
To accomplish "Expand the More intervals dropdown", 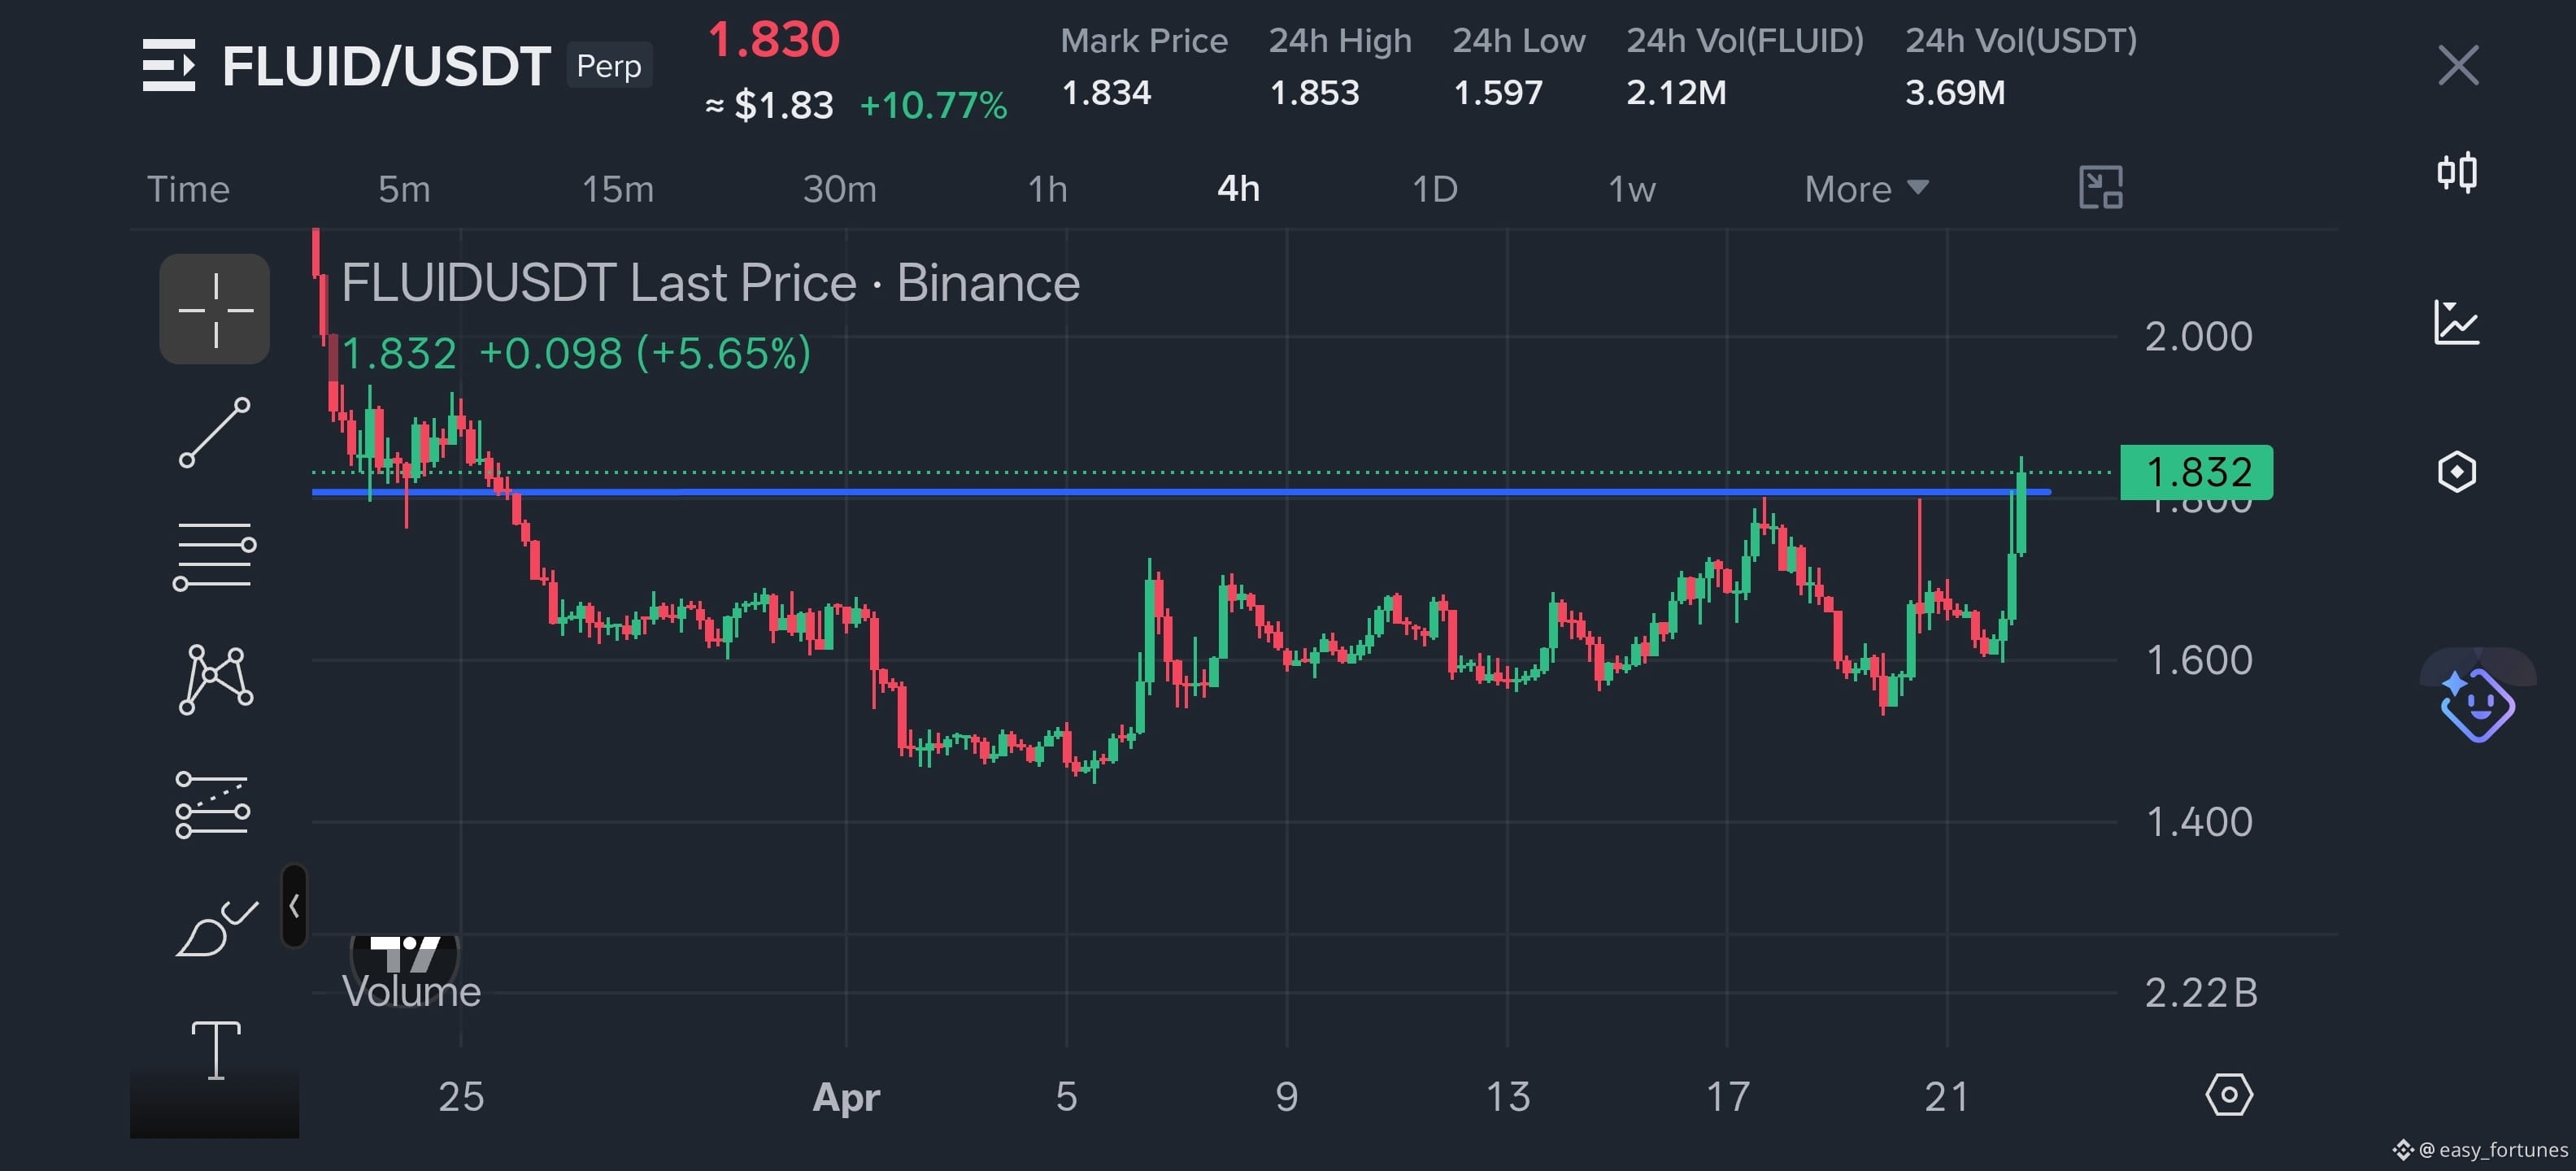I will [1866, 189].
